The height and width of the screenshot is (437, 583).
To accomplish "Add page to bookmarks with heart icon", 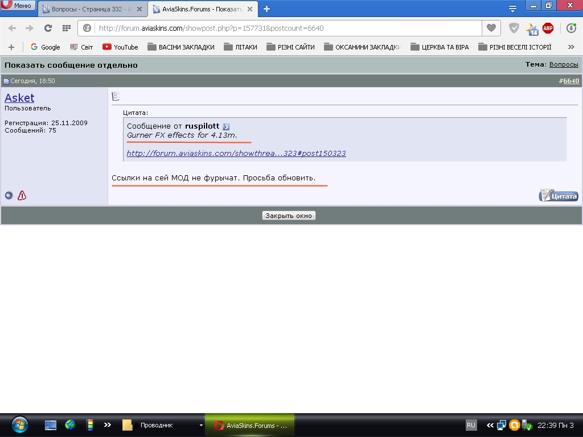I will pyautogui.click(x=491, y=28).
